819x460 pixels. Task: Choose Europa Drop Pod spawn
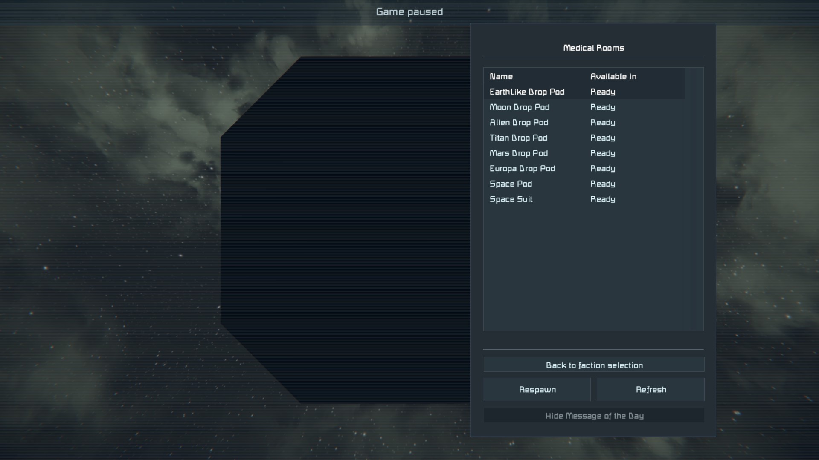click(x=522, y=169)
